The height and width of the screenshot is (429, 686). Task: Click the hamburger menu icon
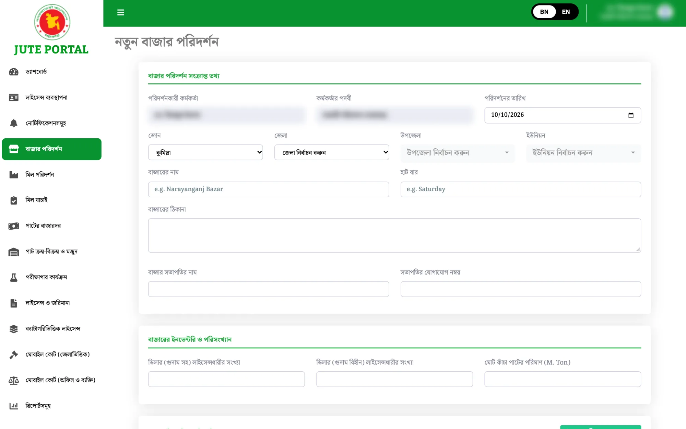(120, 12)
